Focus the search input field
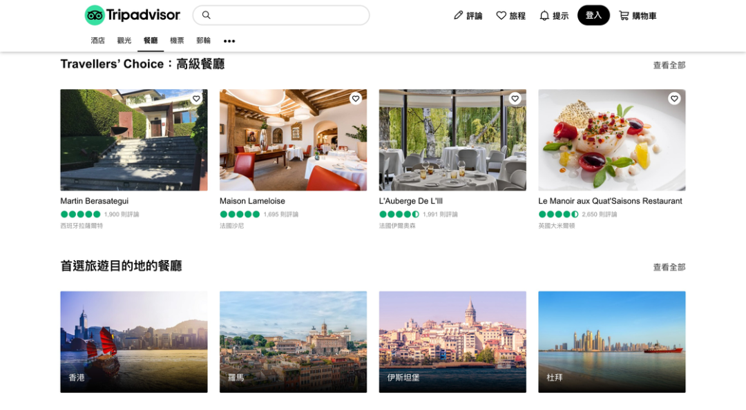This screenshot has height=410, width=746. tap(280, 15)
